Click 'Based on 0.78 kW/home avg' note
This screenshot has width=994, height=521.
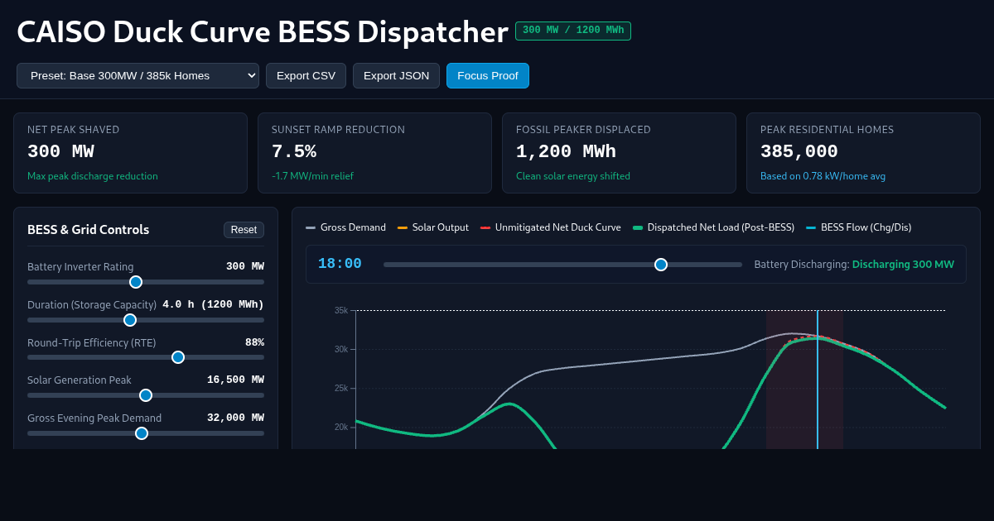tap(824, 176)
